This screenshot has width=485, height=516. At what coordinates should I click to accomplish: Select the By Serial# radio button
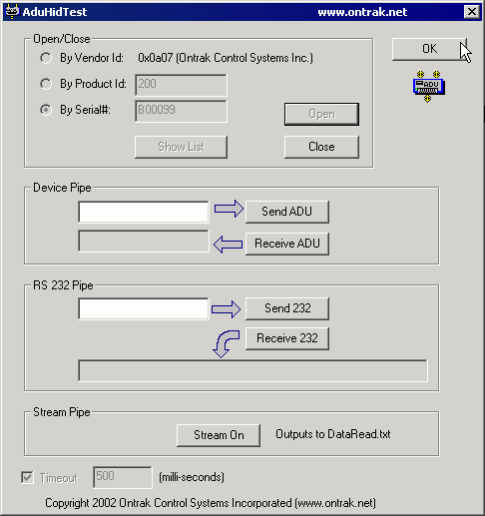[46, 110]
